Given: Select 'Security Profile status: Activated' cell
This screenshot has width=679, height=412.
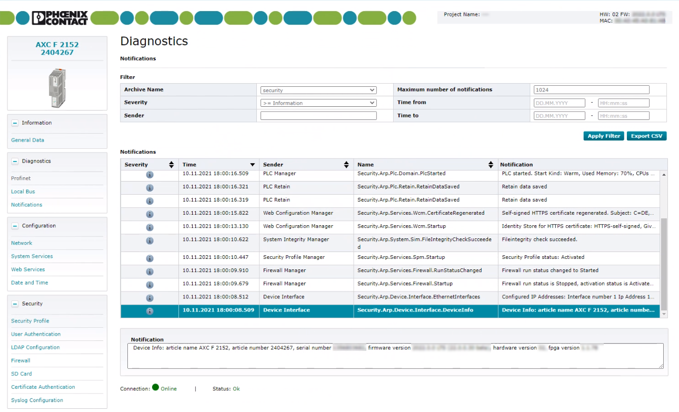Looking at the screenshot, I should click(578, 258).
